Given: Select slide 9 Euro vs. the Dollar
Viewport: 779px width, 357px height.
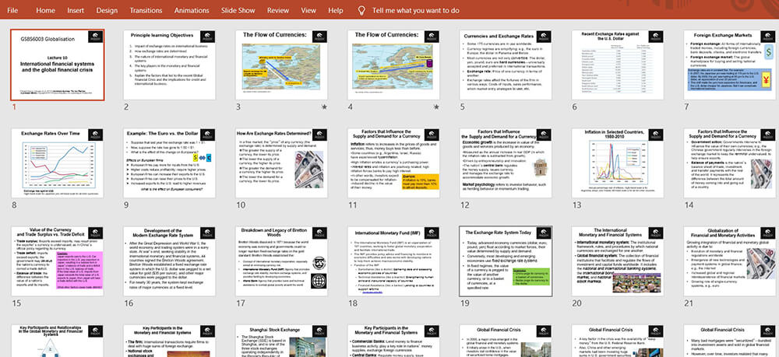Looking at the screenshot, I should tap(169, 163).
